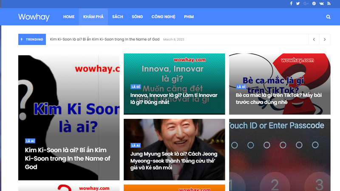340x191 pixels.
Task: Open the Facebook social icon
Action: point(291,3)
